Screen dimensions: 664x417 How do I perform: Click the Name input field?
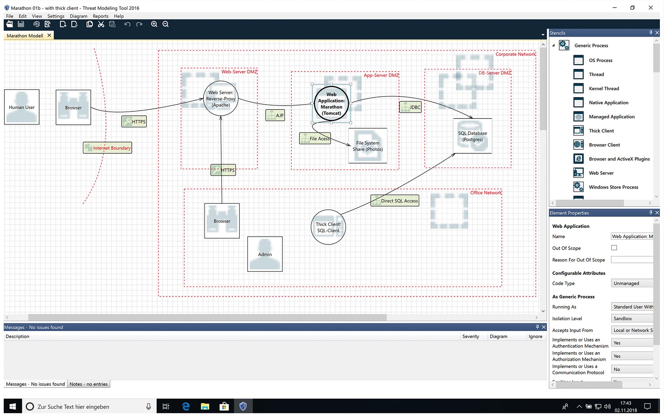click(x=632, y=236)
